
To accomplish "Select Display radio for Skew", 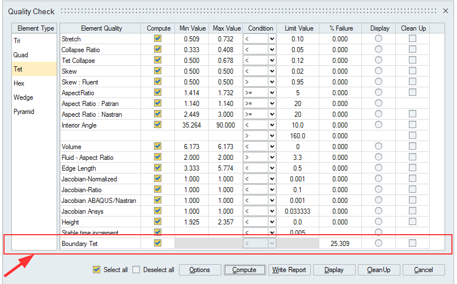I will [x=379, y=71].
